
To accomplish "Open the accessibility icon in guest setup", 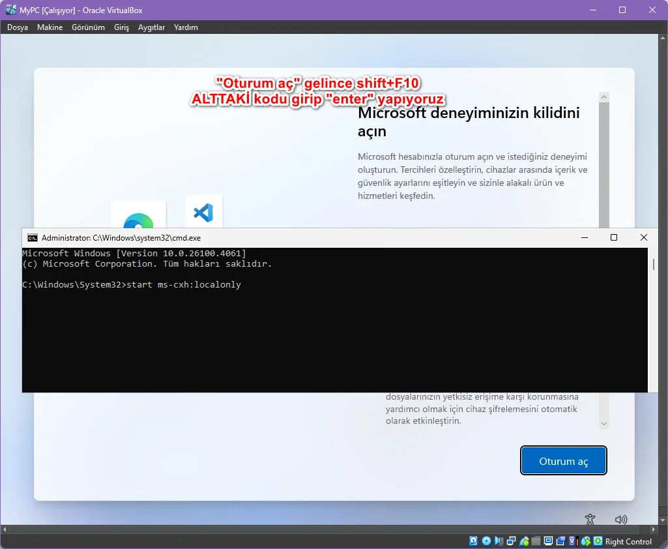I will pos(590,519).
